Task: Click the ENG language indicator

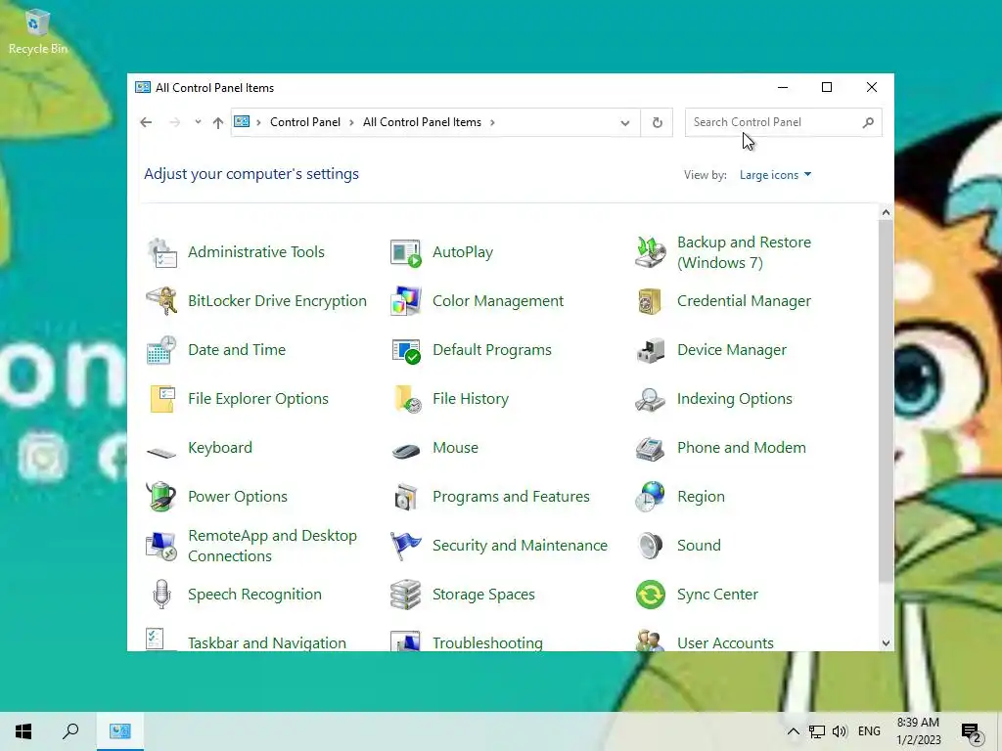Action: point(869,731)
